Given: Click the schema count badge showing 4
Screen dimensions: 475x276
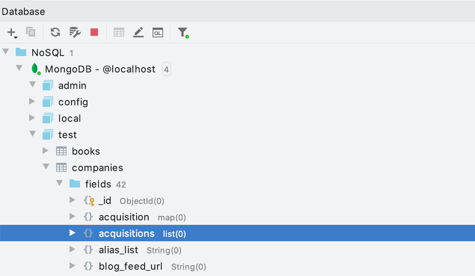Looking at the screenshot, I should click(166, 69).
